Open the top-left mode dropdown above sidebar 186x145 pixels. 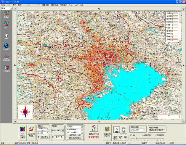6,8
